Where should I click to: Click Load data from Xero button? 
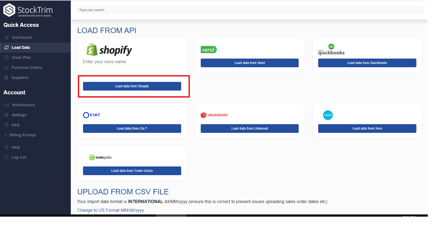[x=367, y=129]
